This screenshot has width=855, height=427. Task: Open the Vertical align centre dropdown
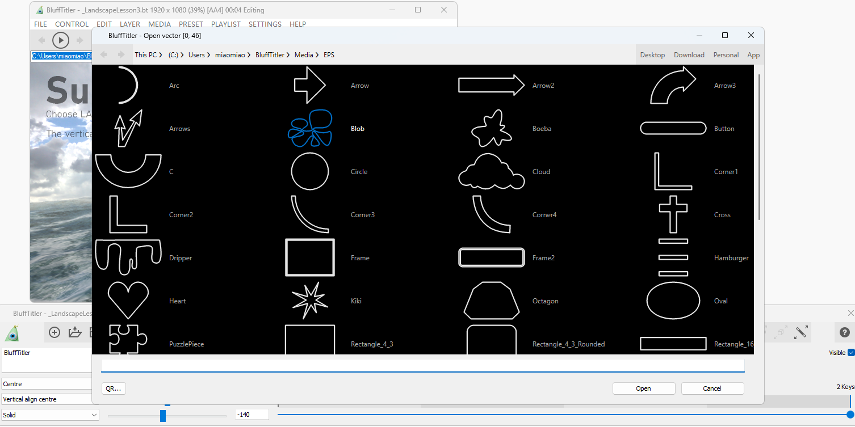point(47,399)
